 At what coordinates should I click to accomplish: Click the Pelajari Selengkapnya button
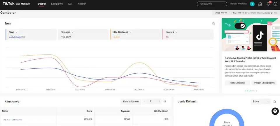point(264,83)
